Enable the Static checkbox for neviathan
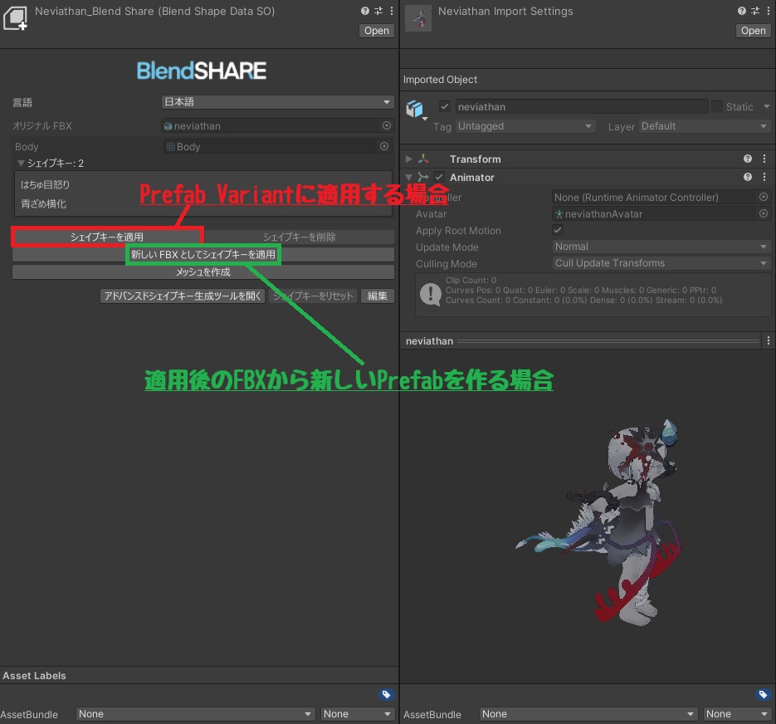The height and width of the screenshot is (724, 776). pos(715,106)
